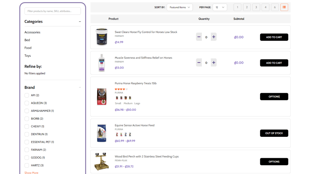Go to page 4 of results

[265, 7]
